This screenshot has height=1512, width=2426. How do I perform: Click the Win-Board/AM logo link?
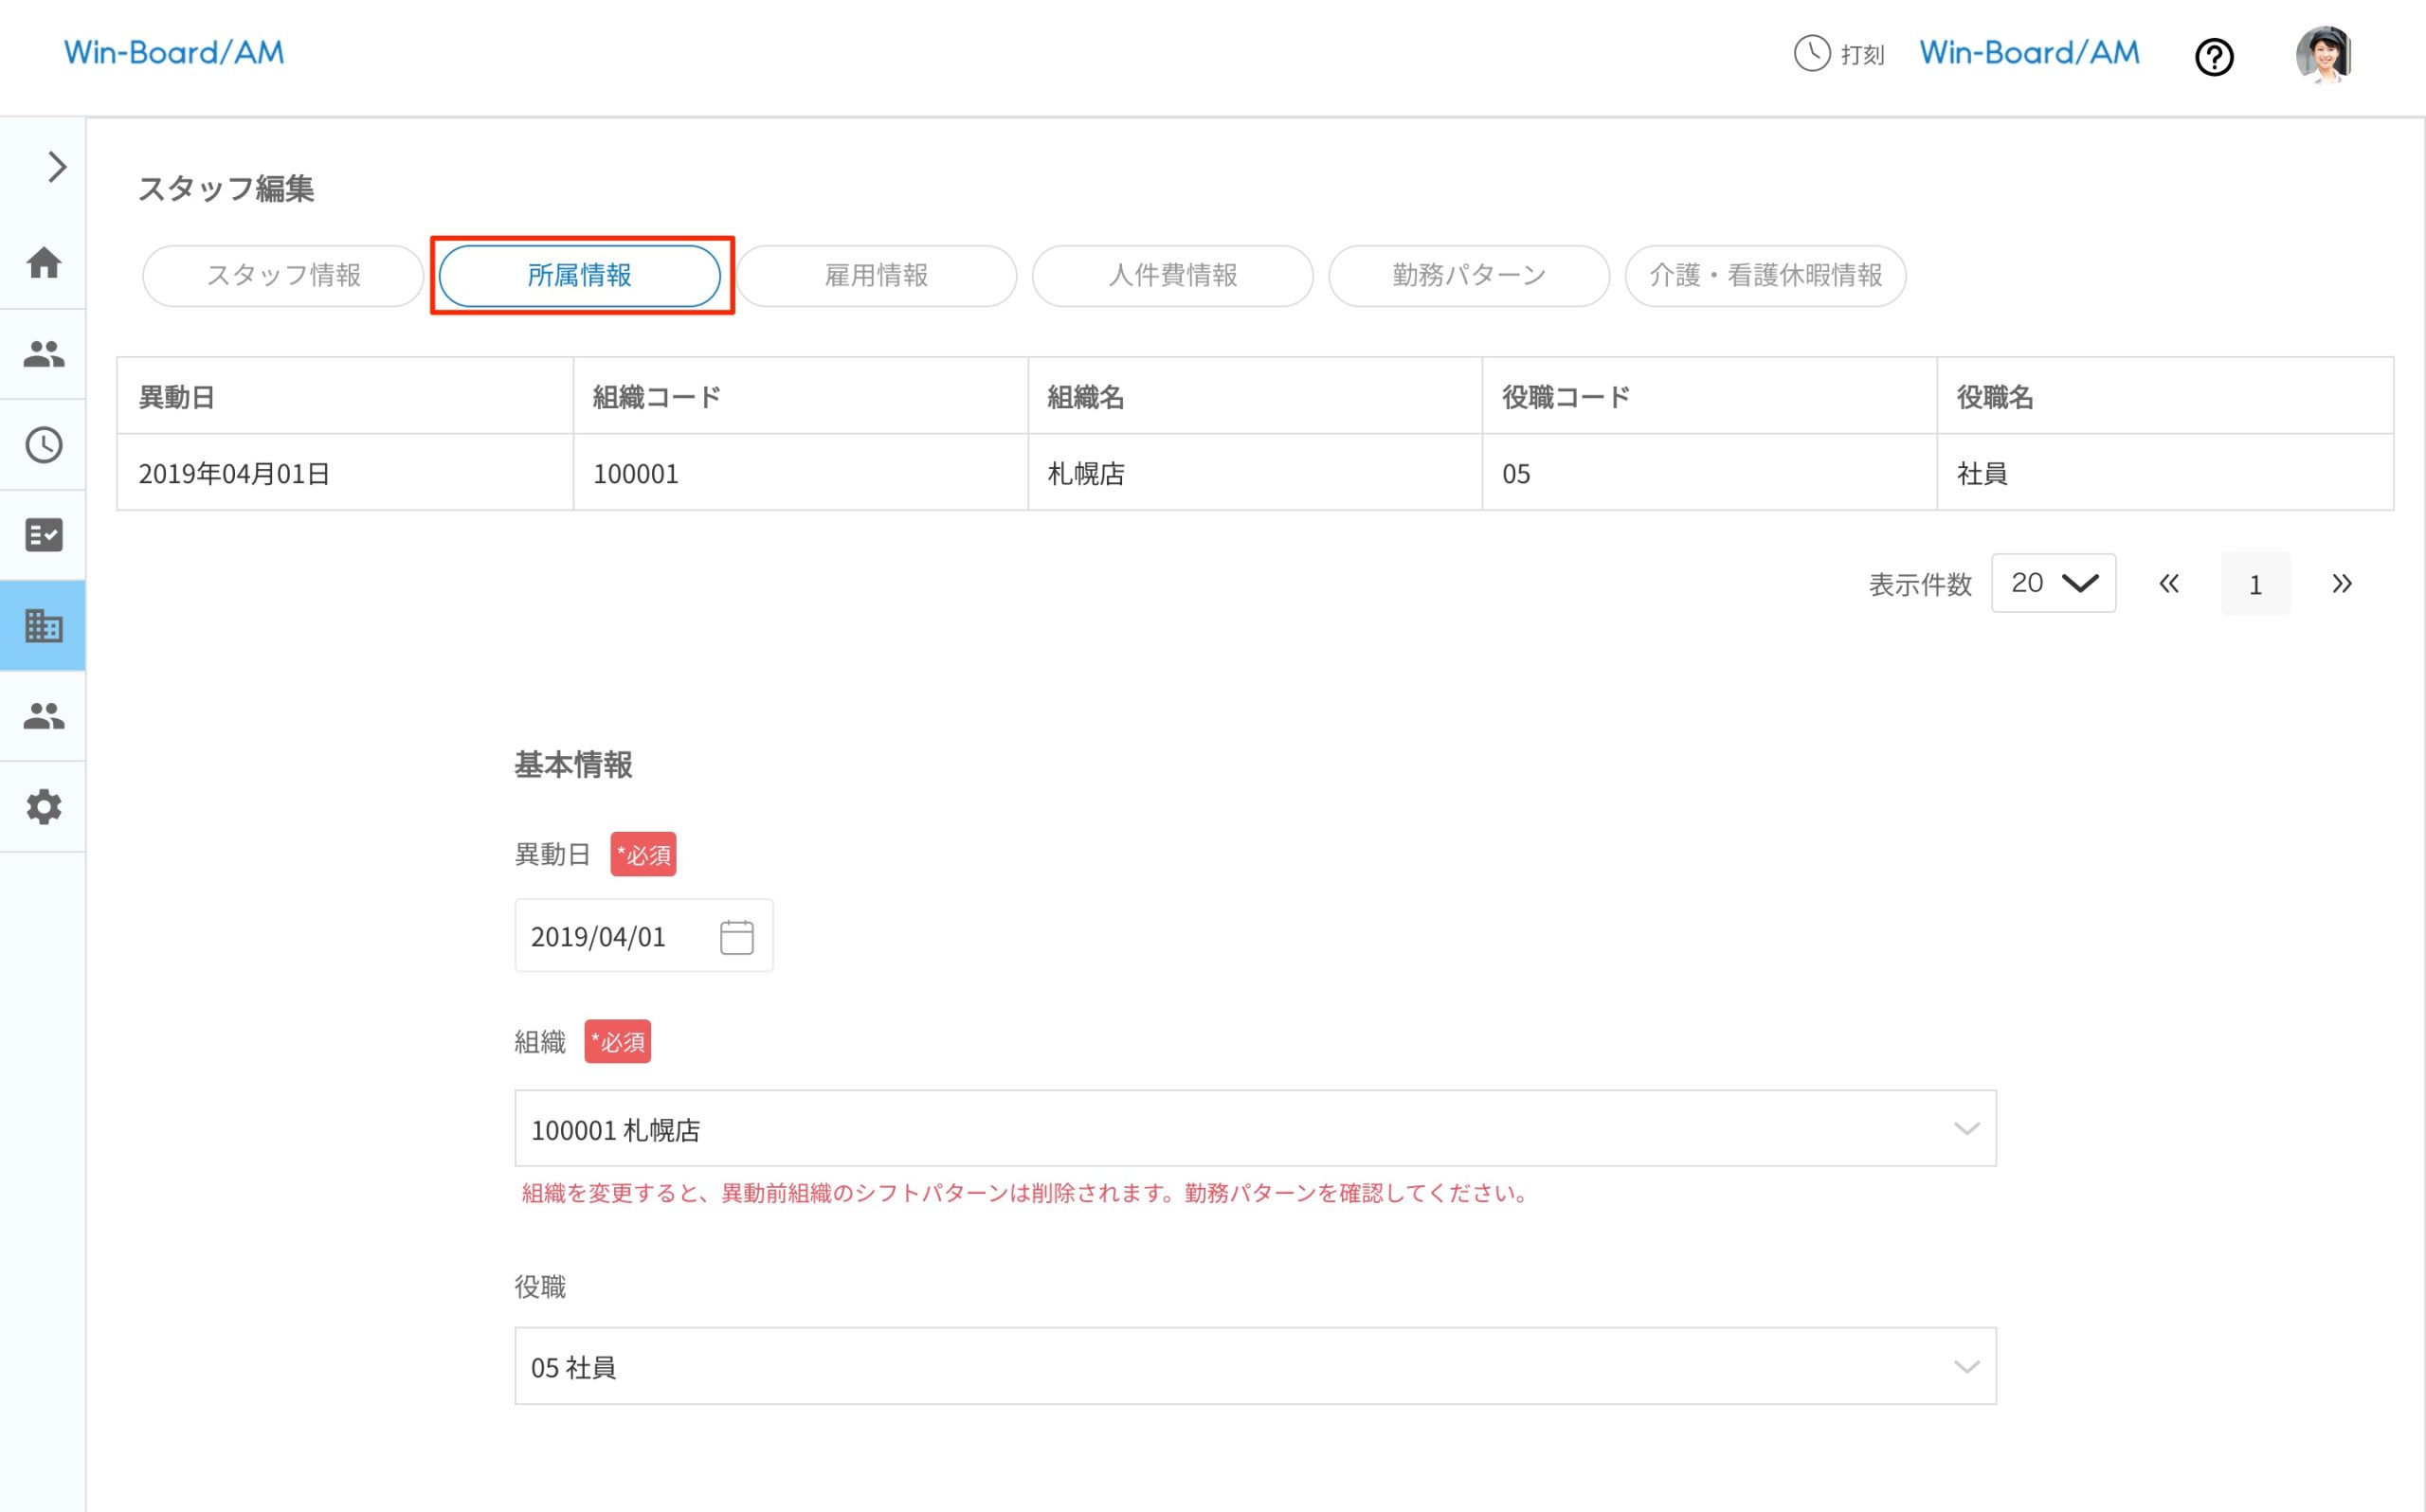click(173, 52)
